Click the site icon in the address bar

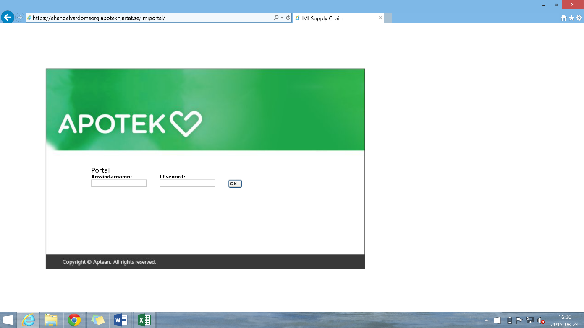[x=29, y=18]
